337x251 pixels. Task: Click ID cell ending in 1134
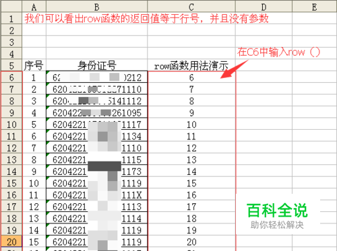click(x=96, y=136)
